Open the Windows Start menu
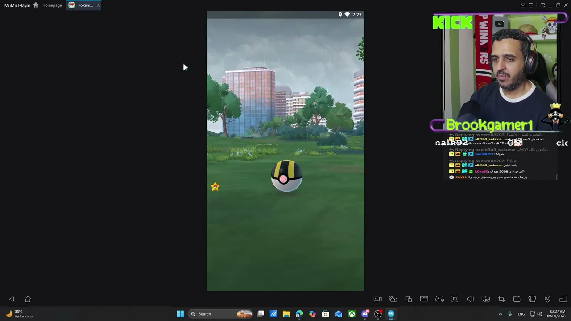571x321 pixels. pos(180,314)
